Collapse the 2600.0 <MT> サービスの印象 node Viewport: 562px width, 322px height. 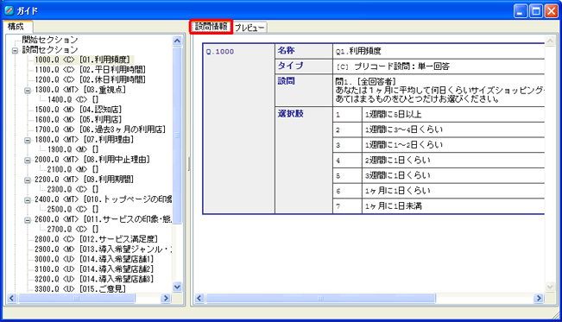(x=28, y=220)
